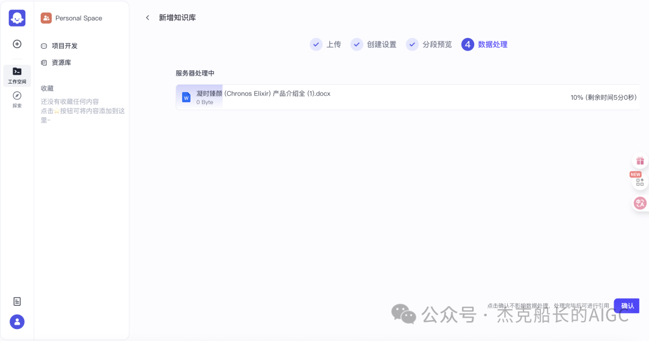Select the 上传 step label
The width and height of the screenshot is (649, 341).
pyautogui.click(x=334, y=45)
